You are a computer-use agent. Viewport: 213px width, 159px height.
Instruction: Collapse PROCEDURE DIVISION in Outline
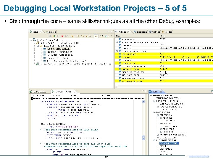pos(154,140)
